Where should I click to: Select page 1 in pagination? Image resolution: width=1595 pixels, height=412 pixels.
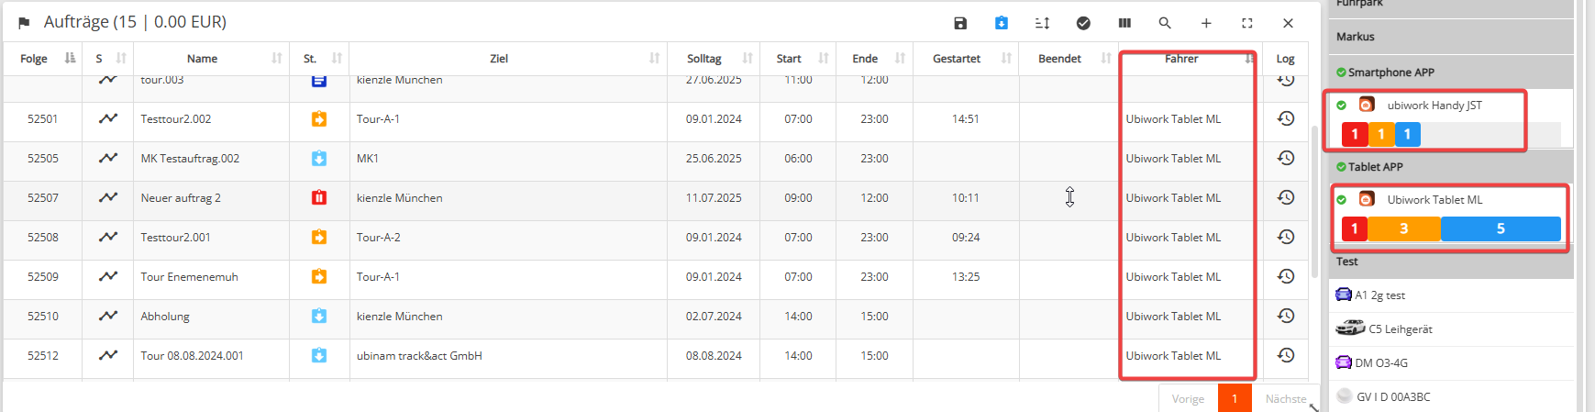[x=1235, y=399]
